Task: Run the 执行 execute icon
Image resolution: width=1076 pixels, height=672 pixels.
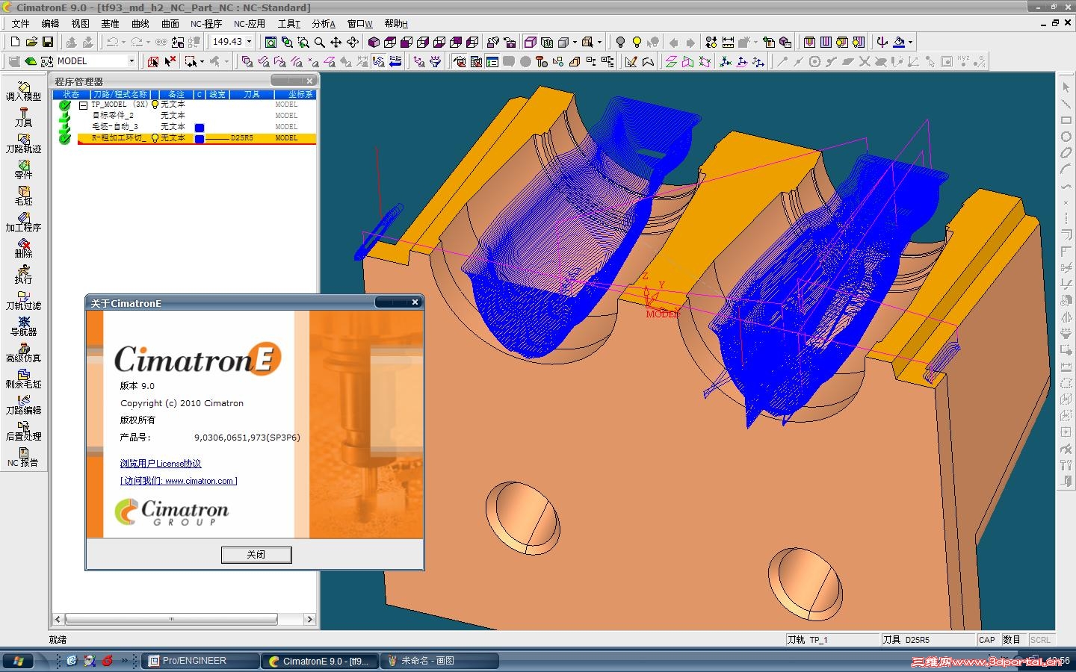Action: [23, 274]
